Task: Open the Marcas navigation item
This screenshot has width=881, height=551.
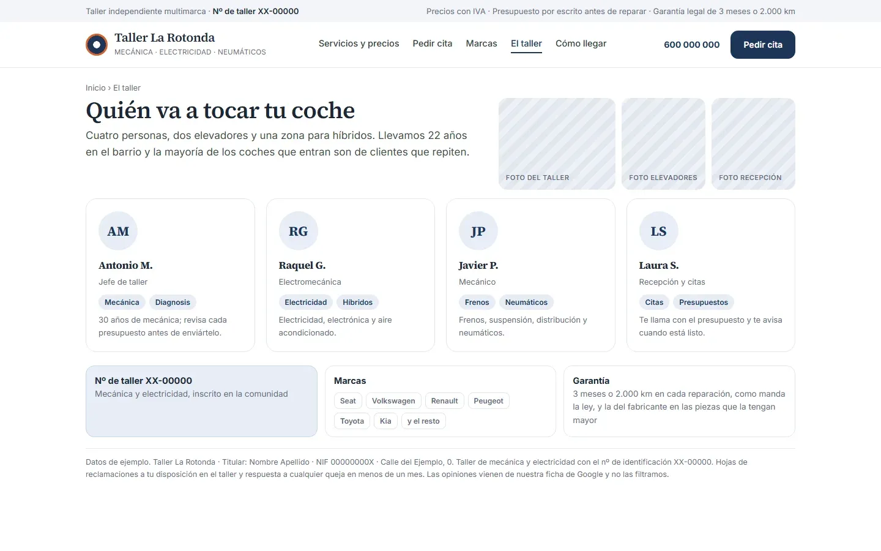Action: tap(481, 43)
